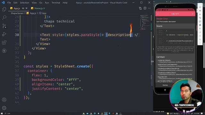This screenshot has width=205, height=115.
Task: Click the word description in code
Action: [x=119, y=35]
